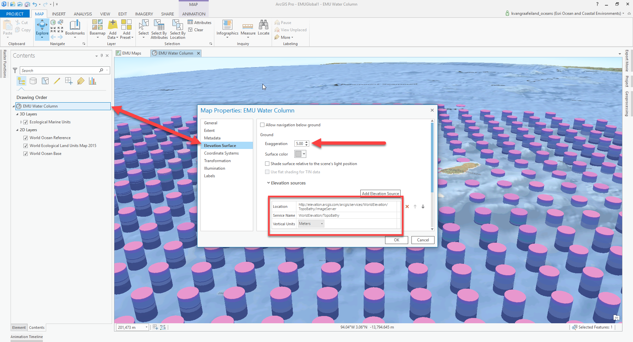This screenshot has width=633, height=342.
Task: Click the Basemap gallery icon
Action: [97, 24]
